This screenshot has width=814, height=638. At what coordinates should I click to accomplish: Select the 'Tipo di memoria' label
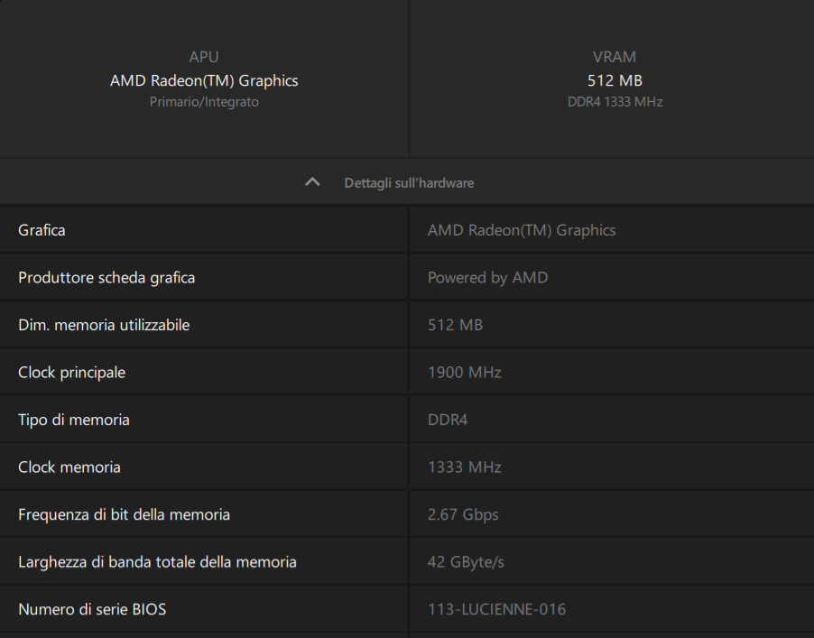pyautogui.click(x=74, y=420)
